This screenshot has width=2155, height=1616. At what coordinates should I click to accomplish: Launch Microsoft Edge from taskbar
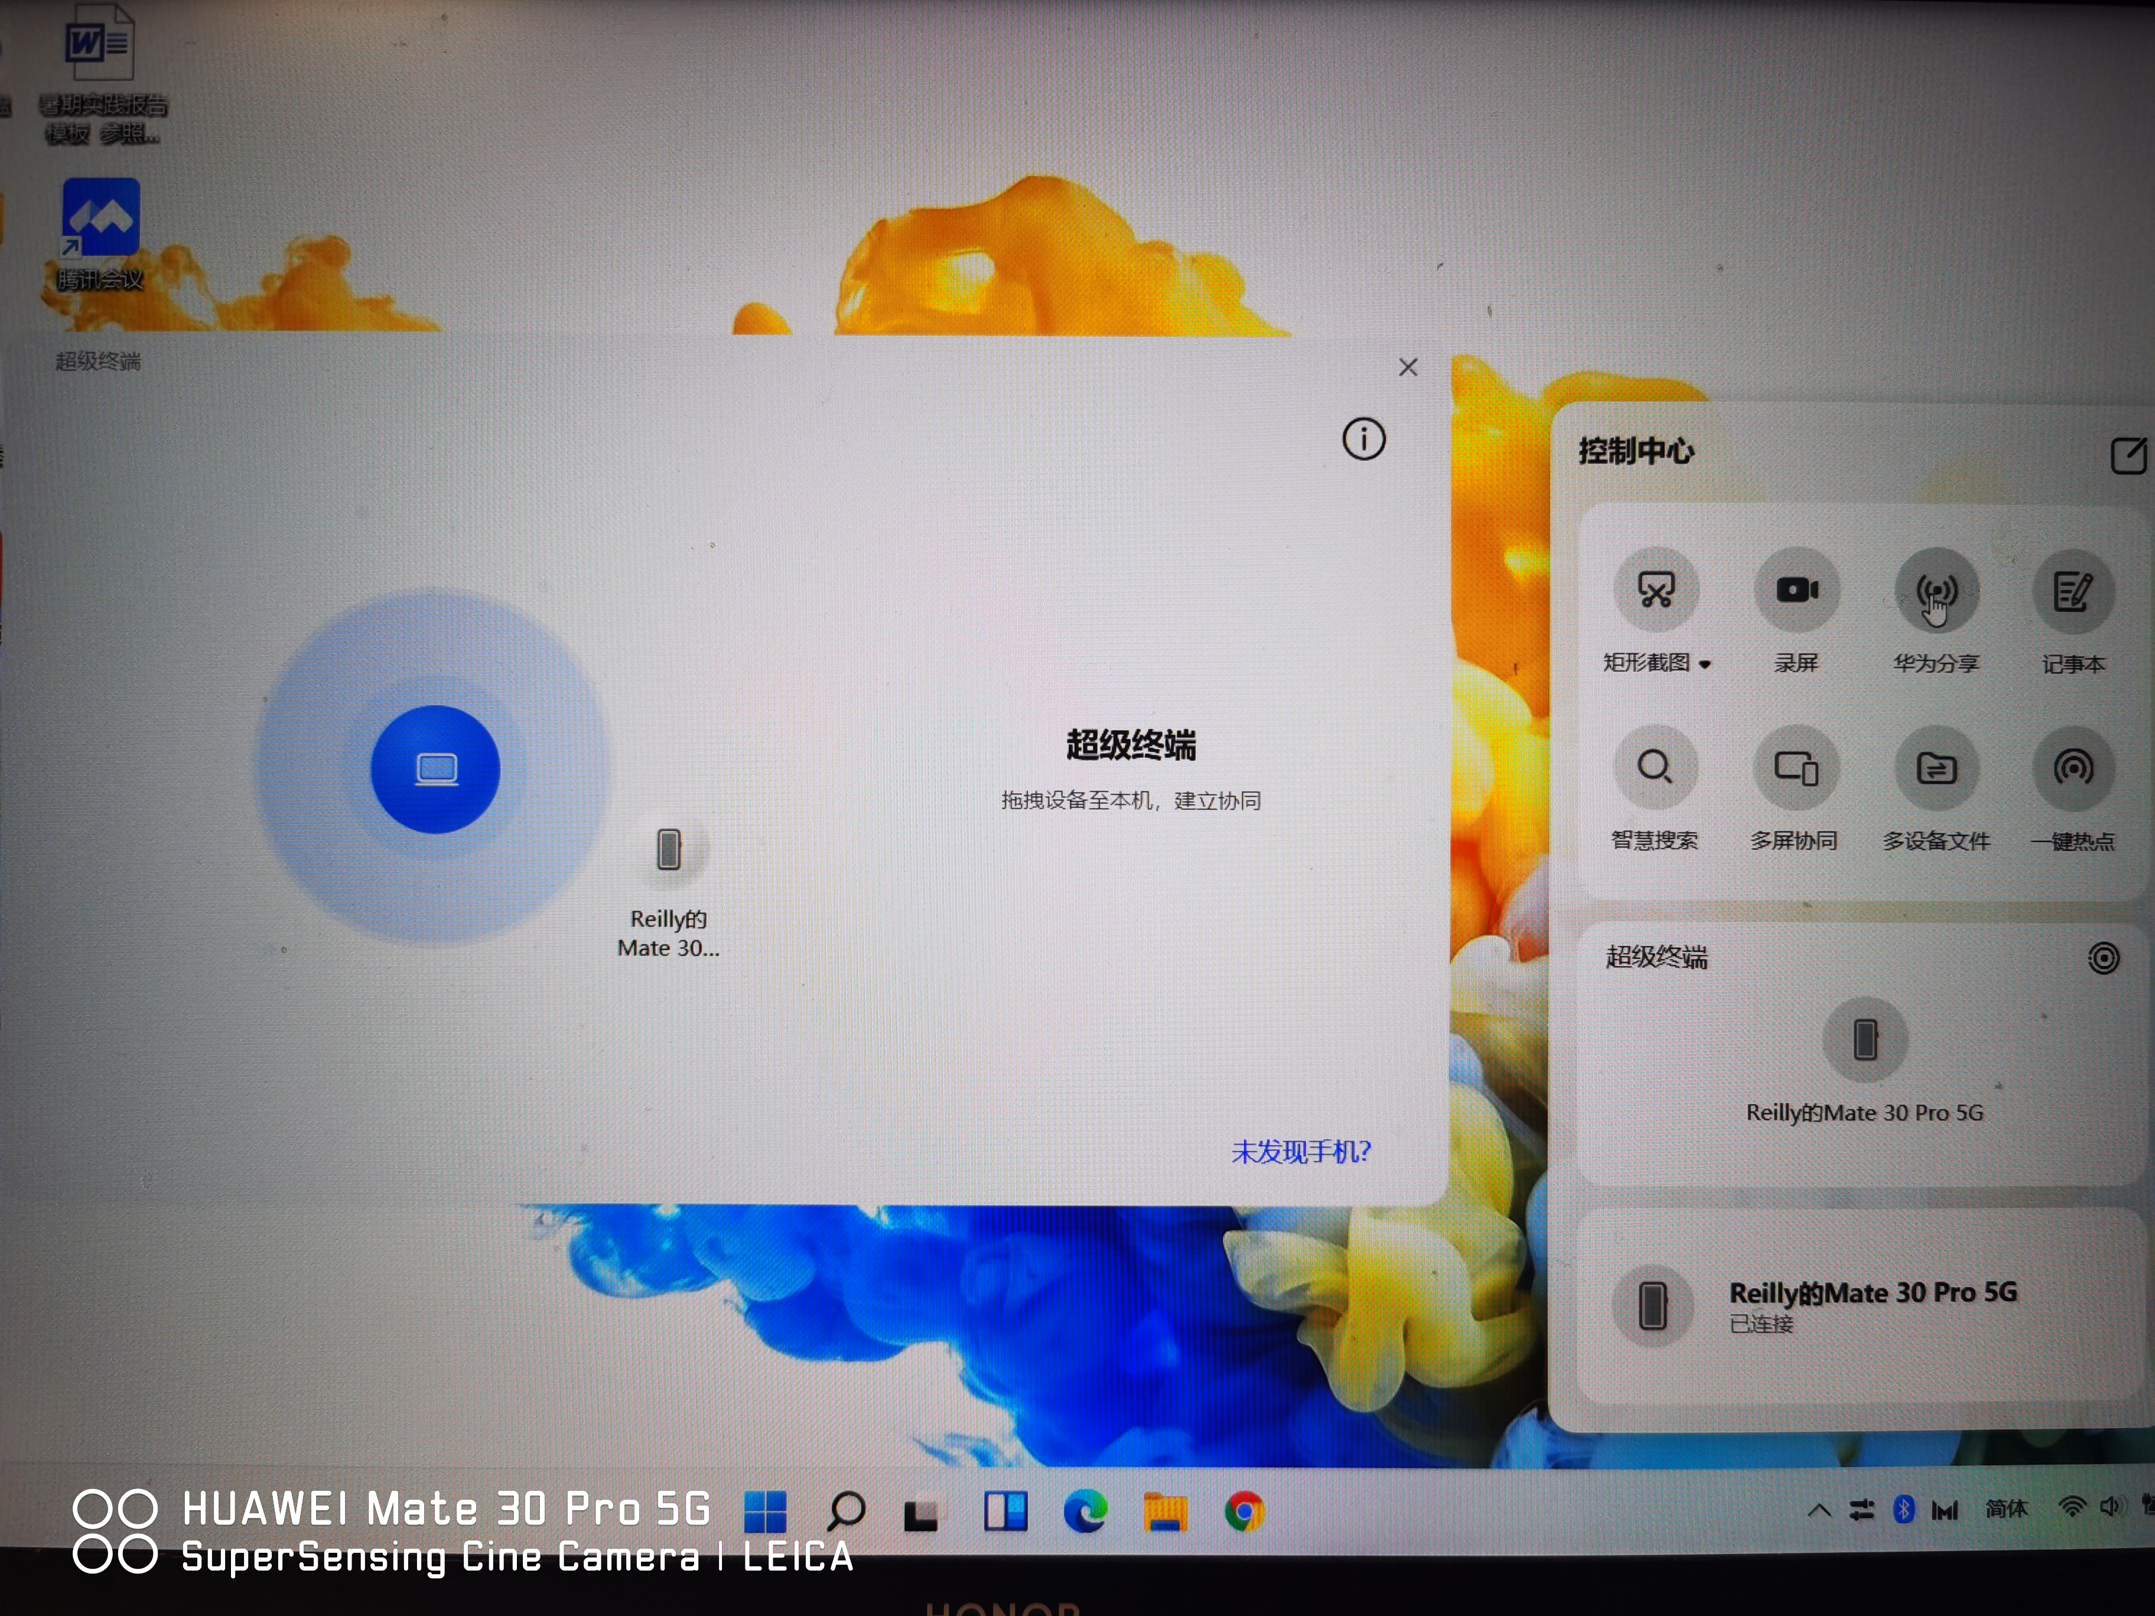click(1085, 1512)
